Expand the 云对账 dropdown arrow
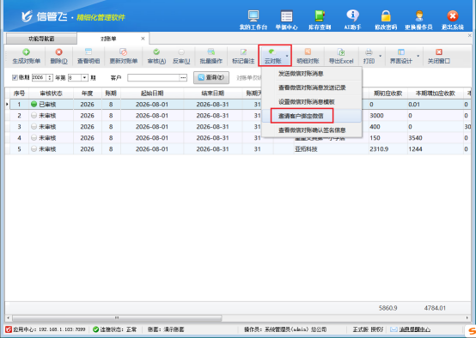This screenshot has width=476, height=338. (287, 56)
